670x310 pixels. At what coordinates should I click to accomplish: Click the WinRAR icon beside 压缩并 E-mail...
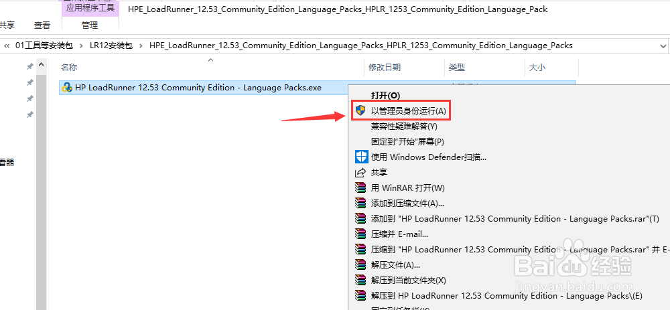(x=361, y=234)
